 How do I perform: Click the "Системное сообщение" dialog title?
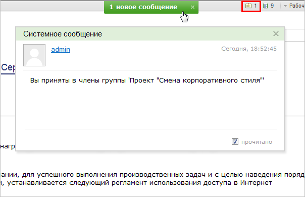tap(63, 34)
